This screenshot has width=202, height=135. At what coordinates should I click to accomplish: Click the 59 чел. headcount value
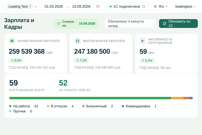(x=147, y=52)
